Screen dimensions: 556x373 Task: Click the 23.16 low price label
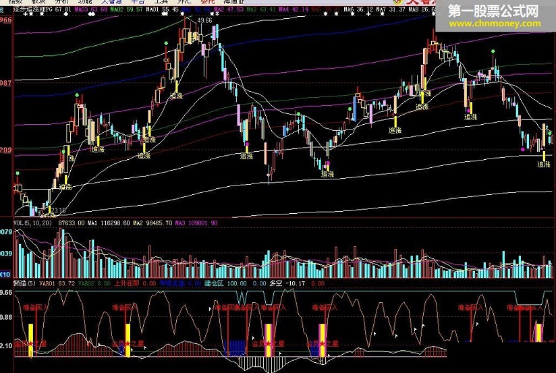[58, 210]
